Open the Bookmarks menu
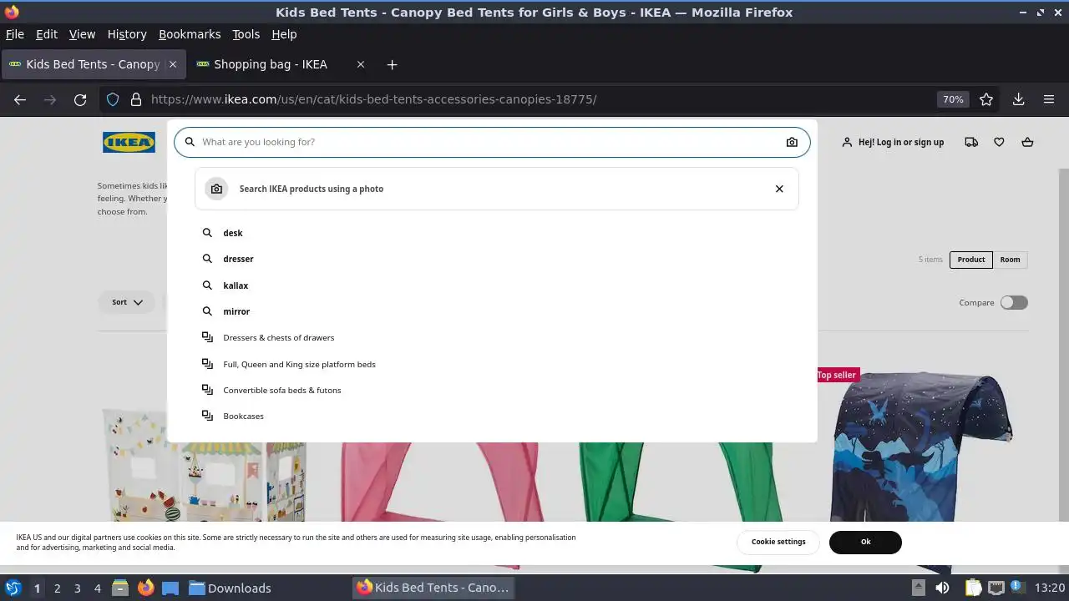1069x601 pixels. pos(190,34)
